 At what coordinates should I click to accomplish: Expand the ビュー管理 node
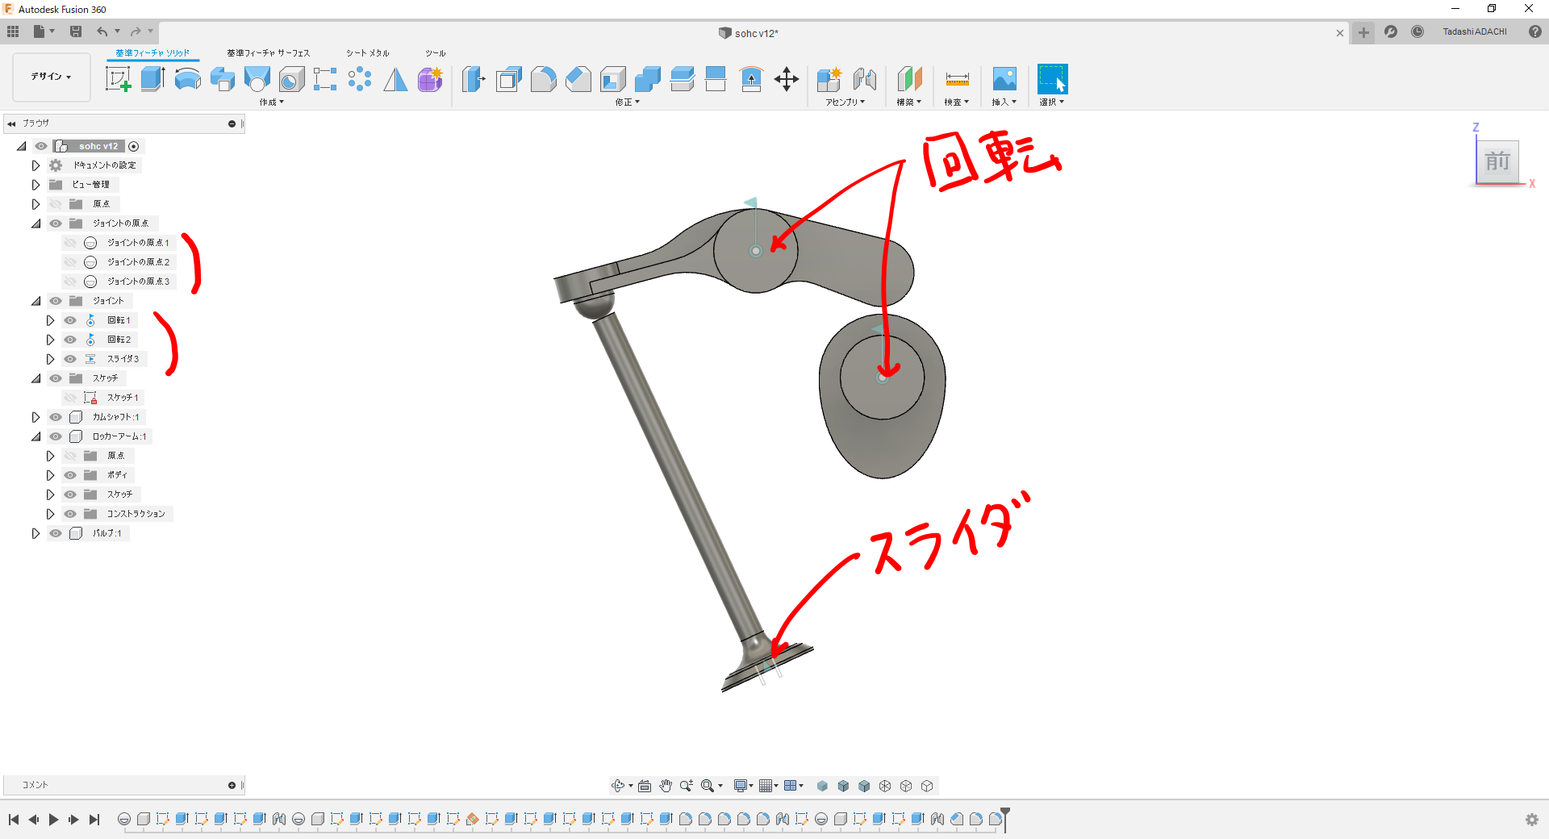tap(35, 185)
